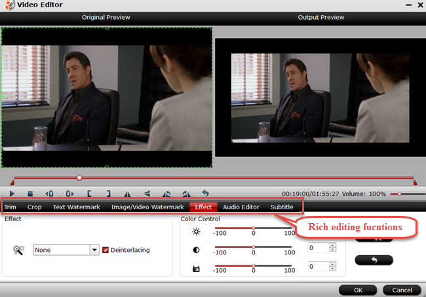Screen dimensions: 426x297
Task: Set the right bracket trim end point
Action: tap(108, 194)
